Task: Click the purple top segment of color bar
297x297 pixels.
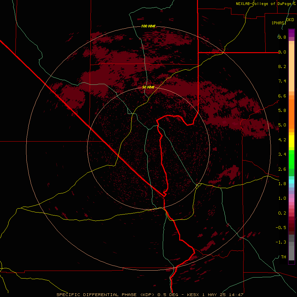Action: tap(291, 33)
